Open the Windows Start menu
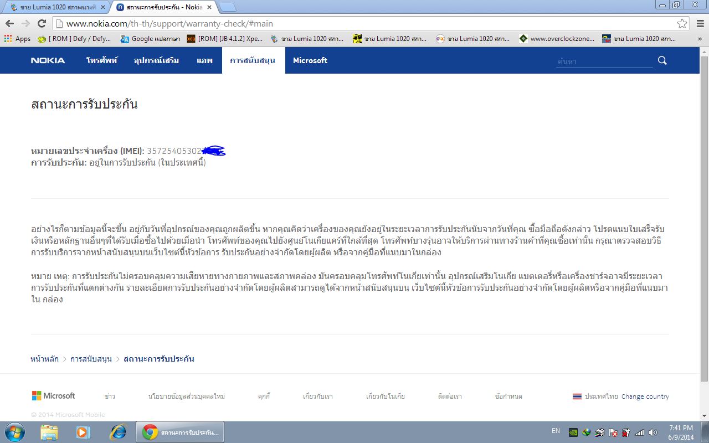Viewport: 709px width, 443px height. tap(14, 432)
